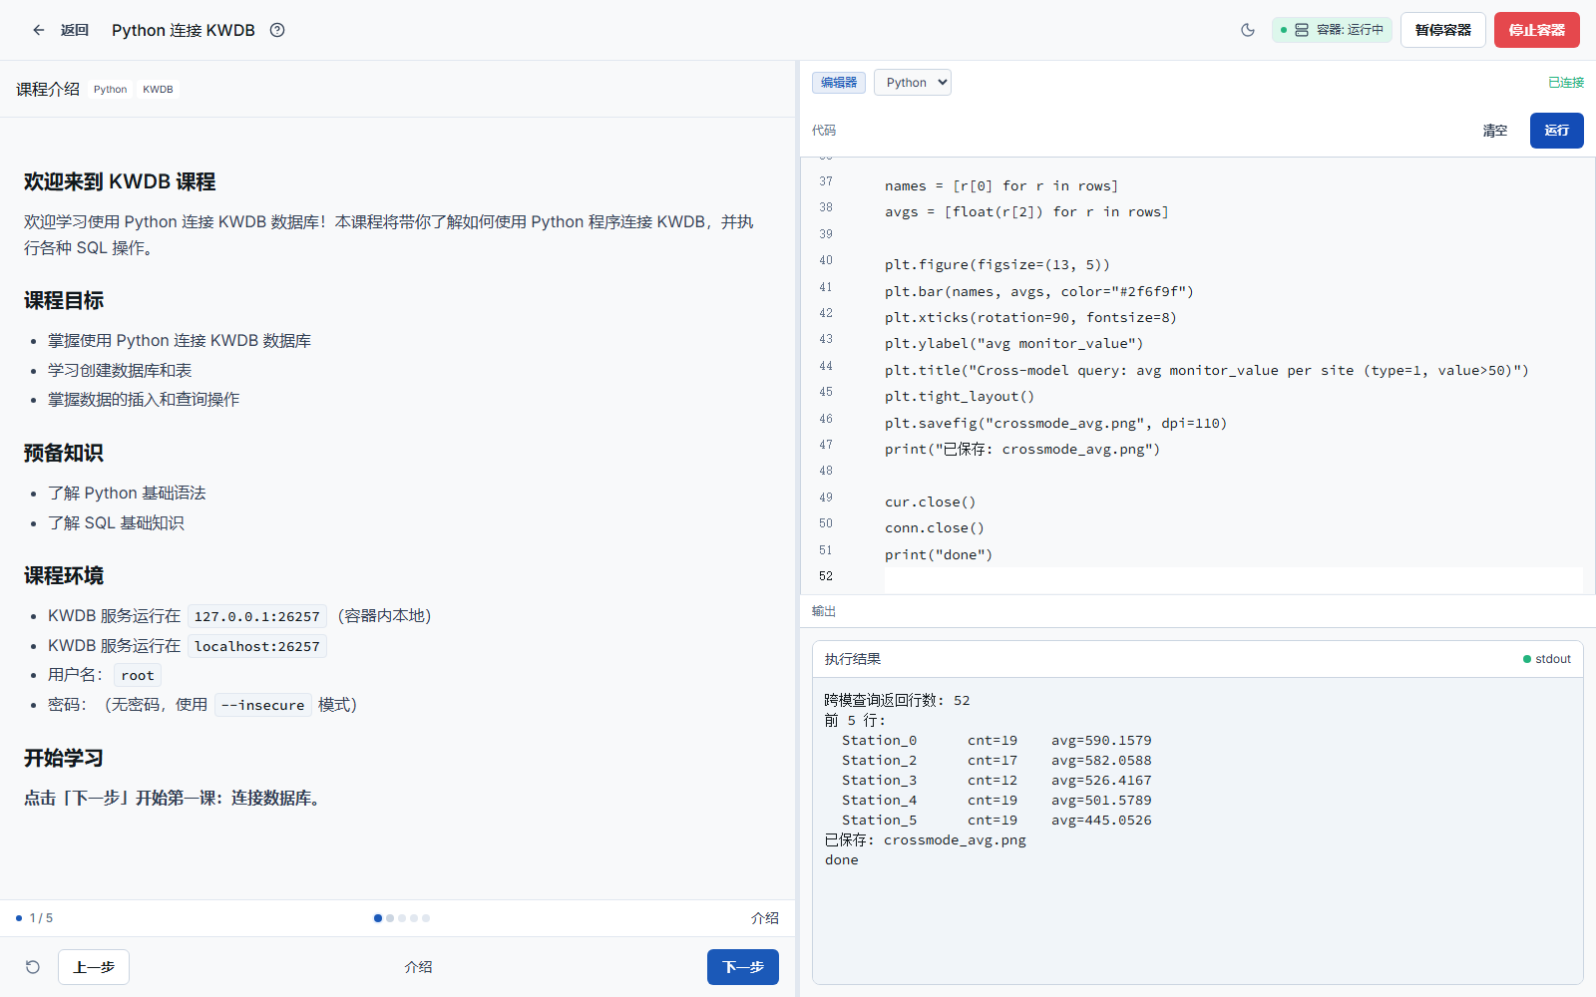
Task: Click the stdout indicator in results
Action: pyautogui.click(x=1547, y=659)
